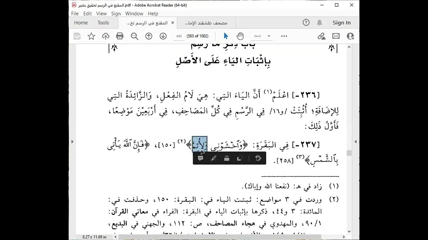Open the File menu
This screenshot has width=428, height=240.
pyautogui.click(x=75, y=14)
